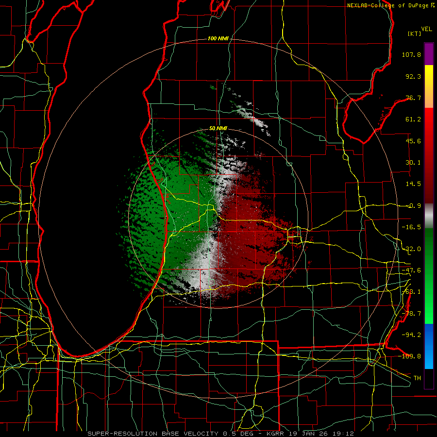Click the -47.6 velocity scale value
The height and width of the screenshot is (437, 437).
point(411,270)
